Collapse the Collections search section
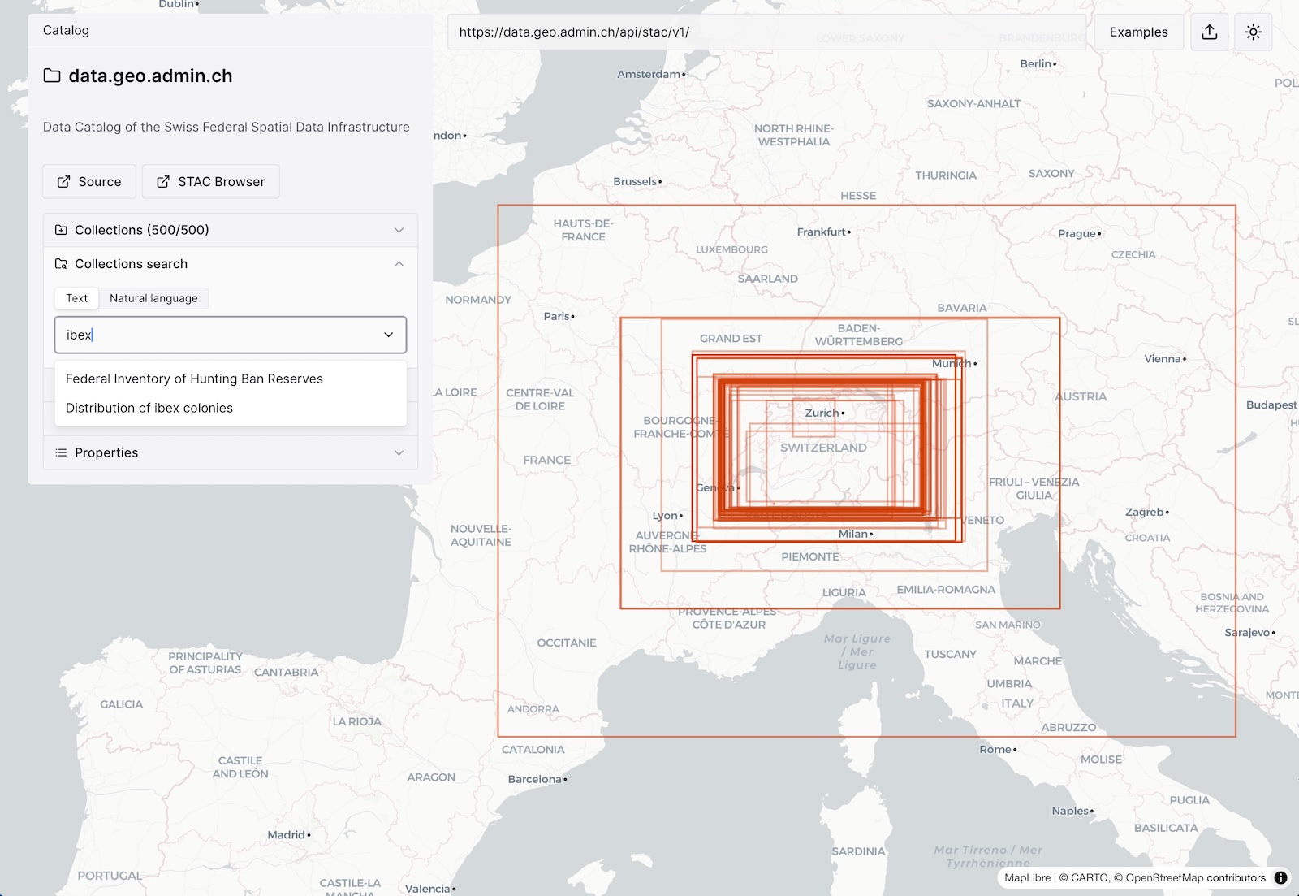 pyautogui.click(x=399, y=264)
